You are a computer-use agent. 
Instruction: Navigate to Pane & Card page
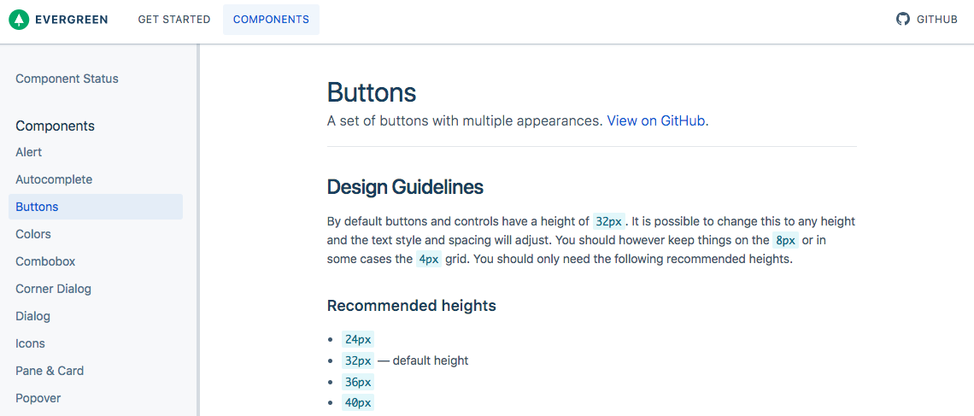click(50, 371)
